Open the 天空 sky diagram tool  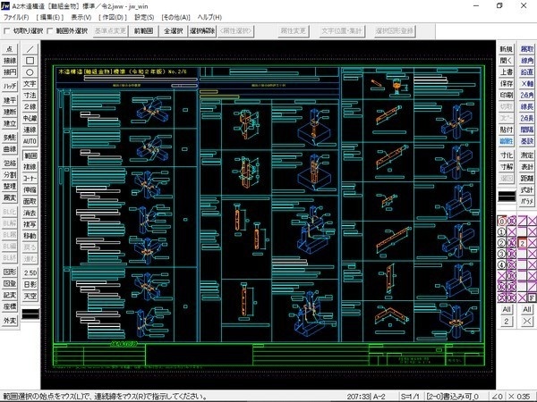click(x=30, y=296)
